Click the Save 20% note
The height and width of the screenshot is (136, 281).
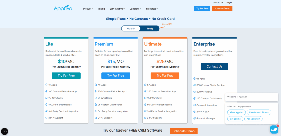(x=167, y=24)
